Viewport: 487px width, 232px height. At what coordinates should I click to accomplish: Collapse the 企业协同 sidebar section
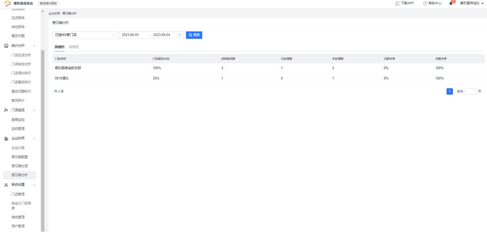pyautogui.click(x=34, y=138)
